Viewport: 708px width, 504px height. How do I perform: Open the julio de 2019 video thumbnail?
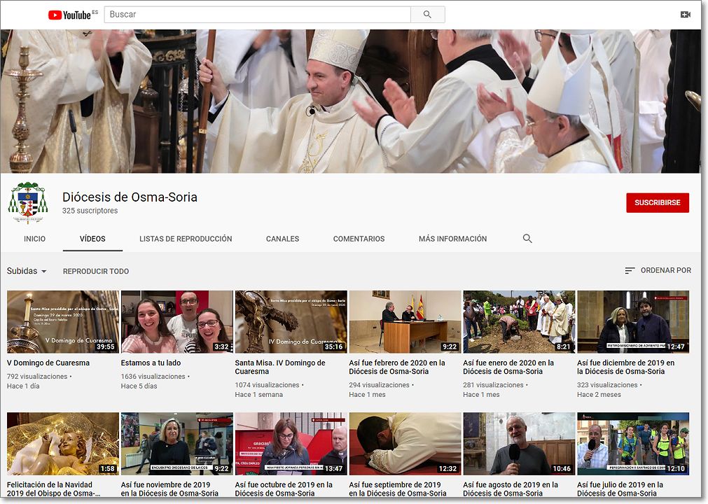[x=633, y=444]
